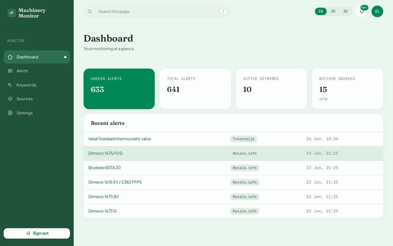Image resolution: width=393 pixels, height=246 pixels.
Task: Click the Dashboard page title
Action: (108, 38)
